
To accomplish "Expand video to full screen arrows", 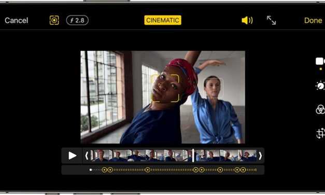I will click(271, 20).
